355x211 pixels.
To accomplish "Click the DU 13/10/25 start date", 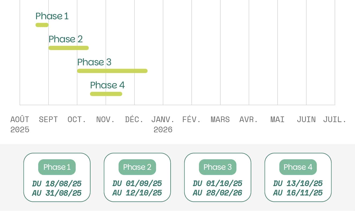I will [298, 184].
